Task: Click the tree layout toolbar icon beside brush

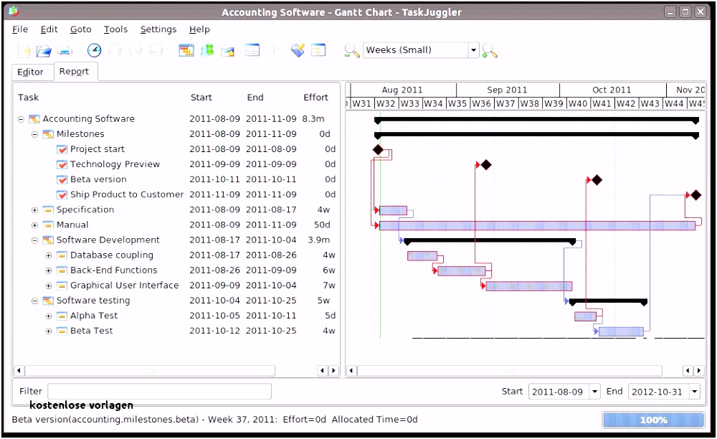Action: tap(318, 49)
